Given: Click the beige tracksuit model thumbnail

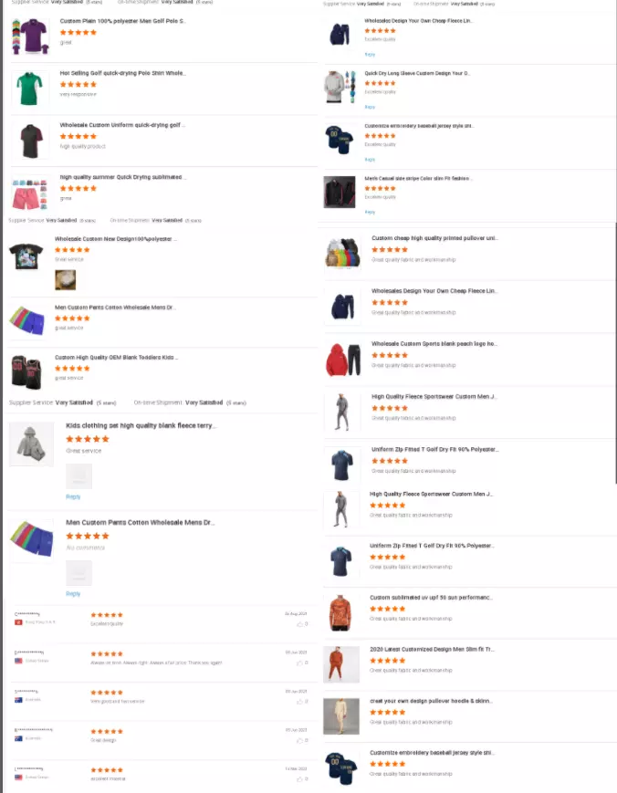Looking at the screenshot, I should [341, 716].
